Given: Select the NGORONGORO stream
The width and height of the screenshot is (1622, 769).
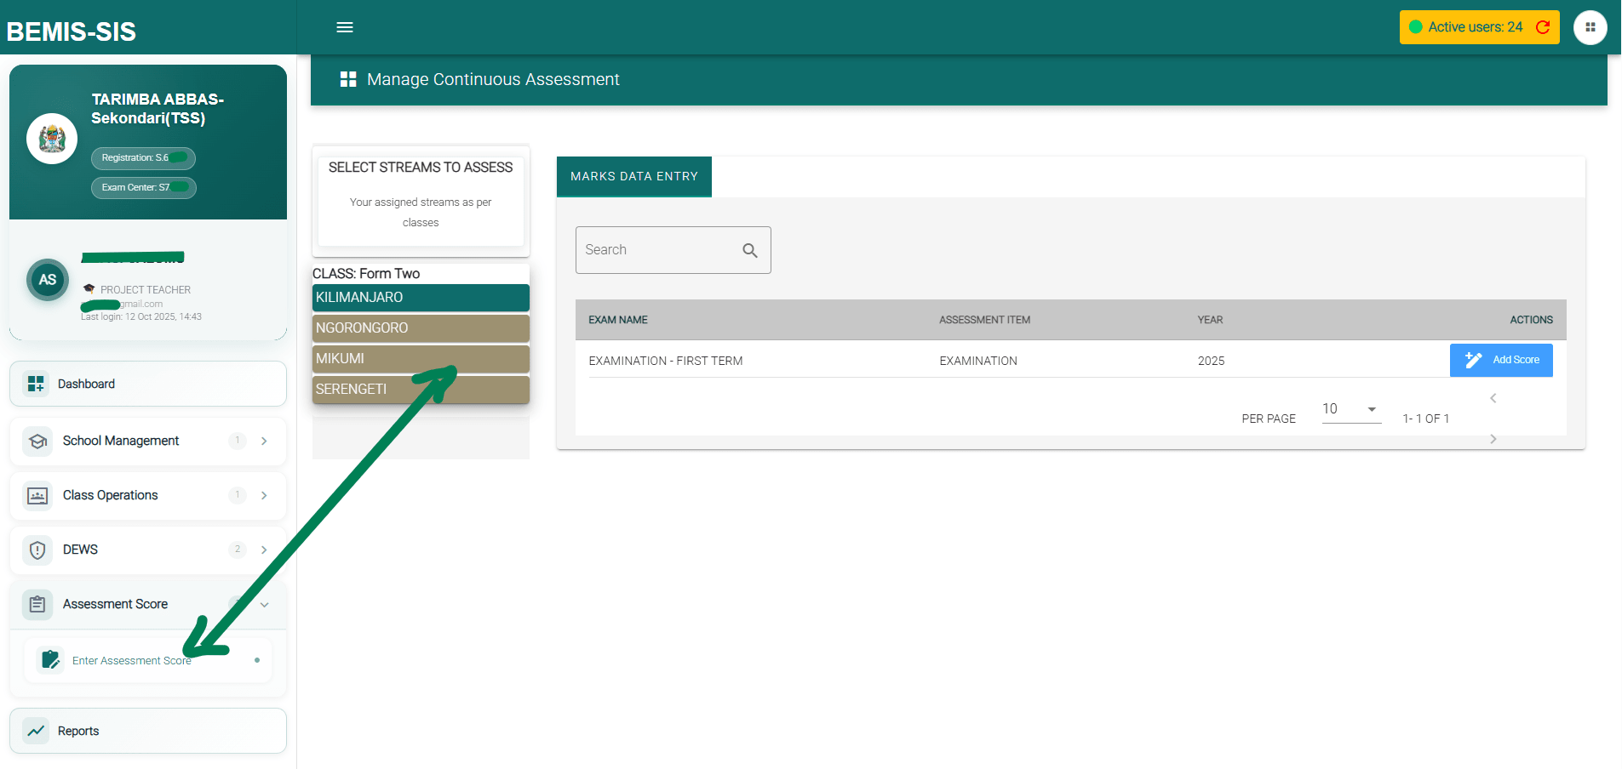Looking at the screenshot, I should tap(421, 328).
